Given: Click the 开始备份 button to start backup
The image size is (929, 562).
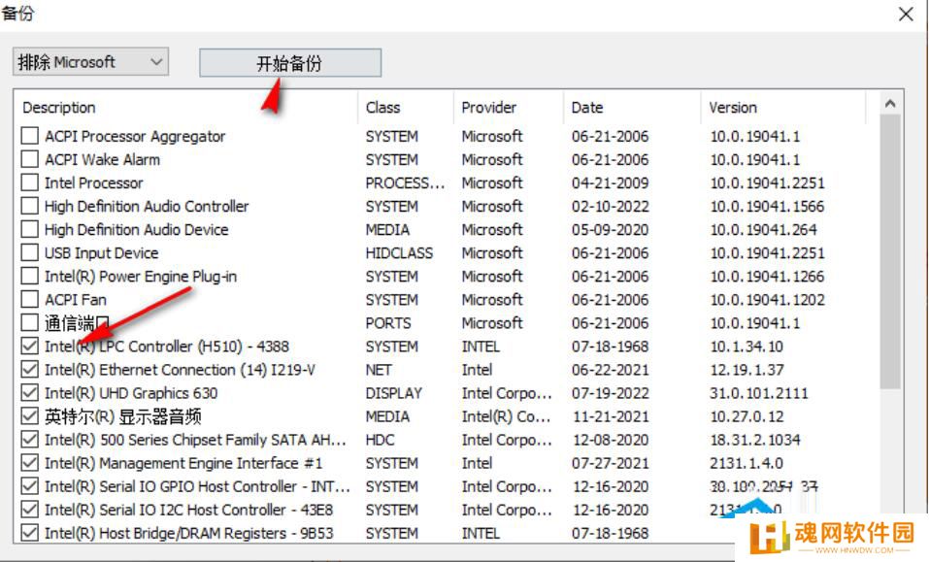Looking at the screenshot, I should (x=289, y=61).
